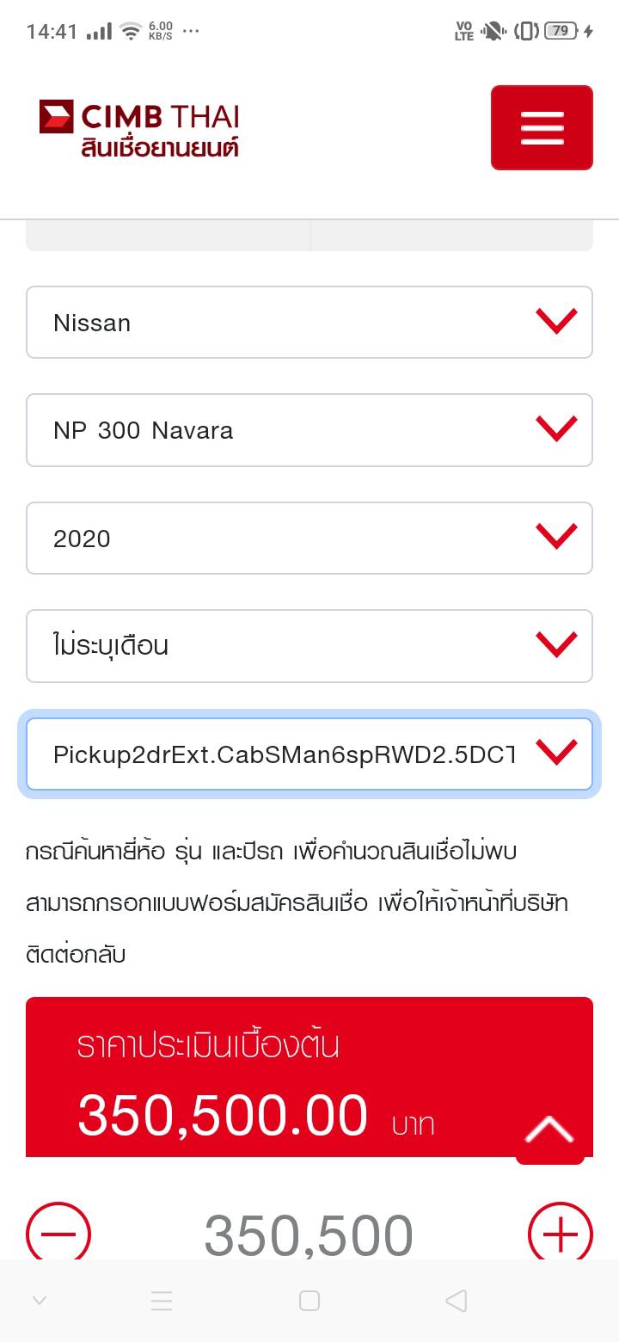Tap the scroll-to-top arrow button
This screenshot has height=1342, width=619.
tap(549, 1130)
